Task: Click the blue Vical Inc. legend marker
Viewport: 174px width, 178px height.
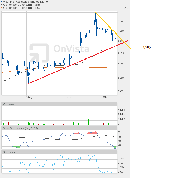Action: point(2,2)
